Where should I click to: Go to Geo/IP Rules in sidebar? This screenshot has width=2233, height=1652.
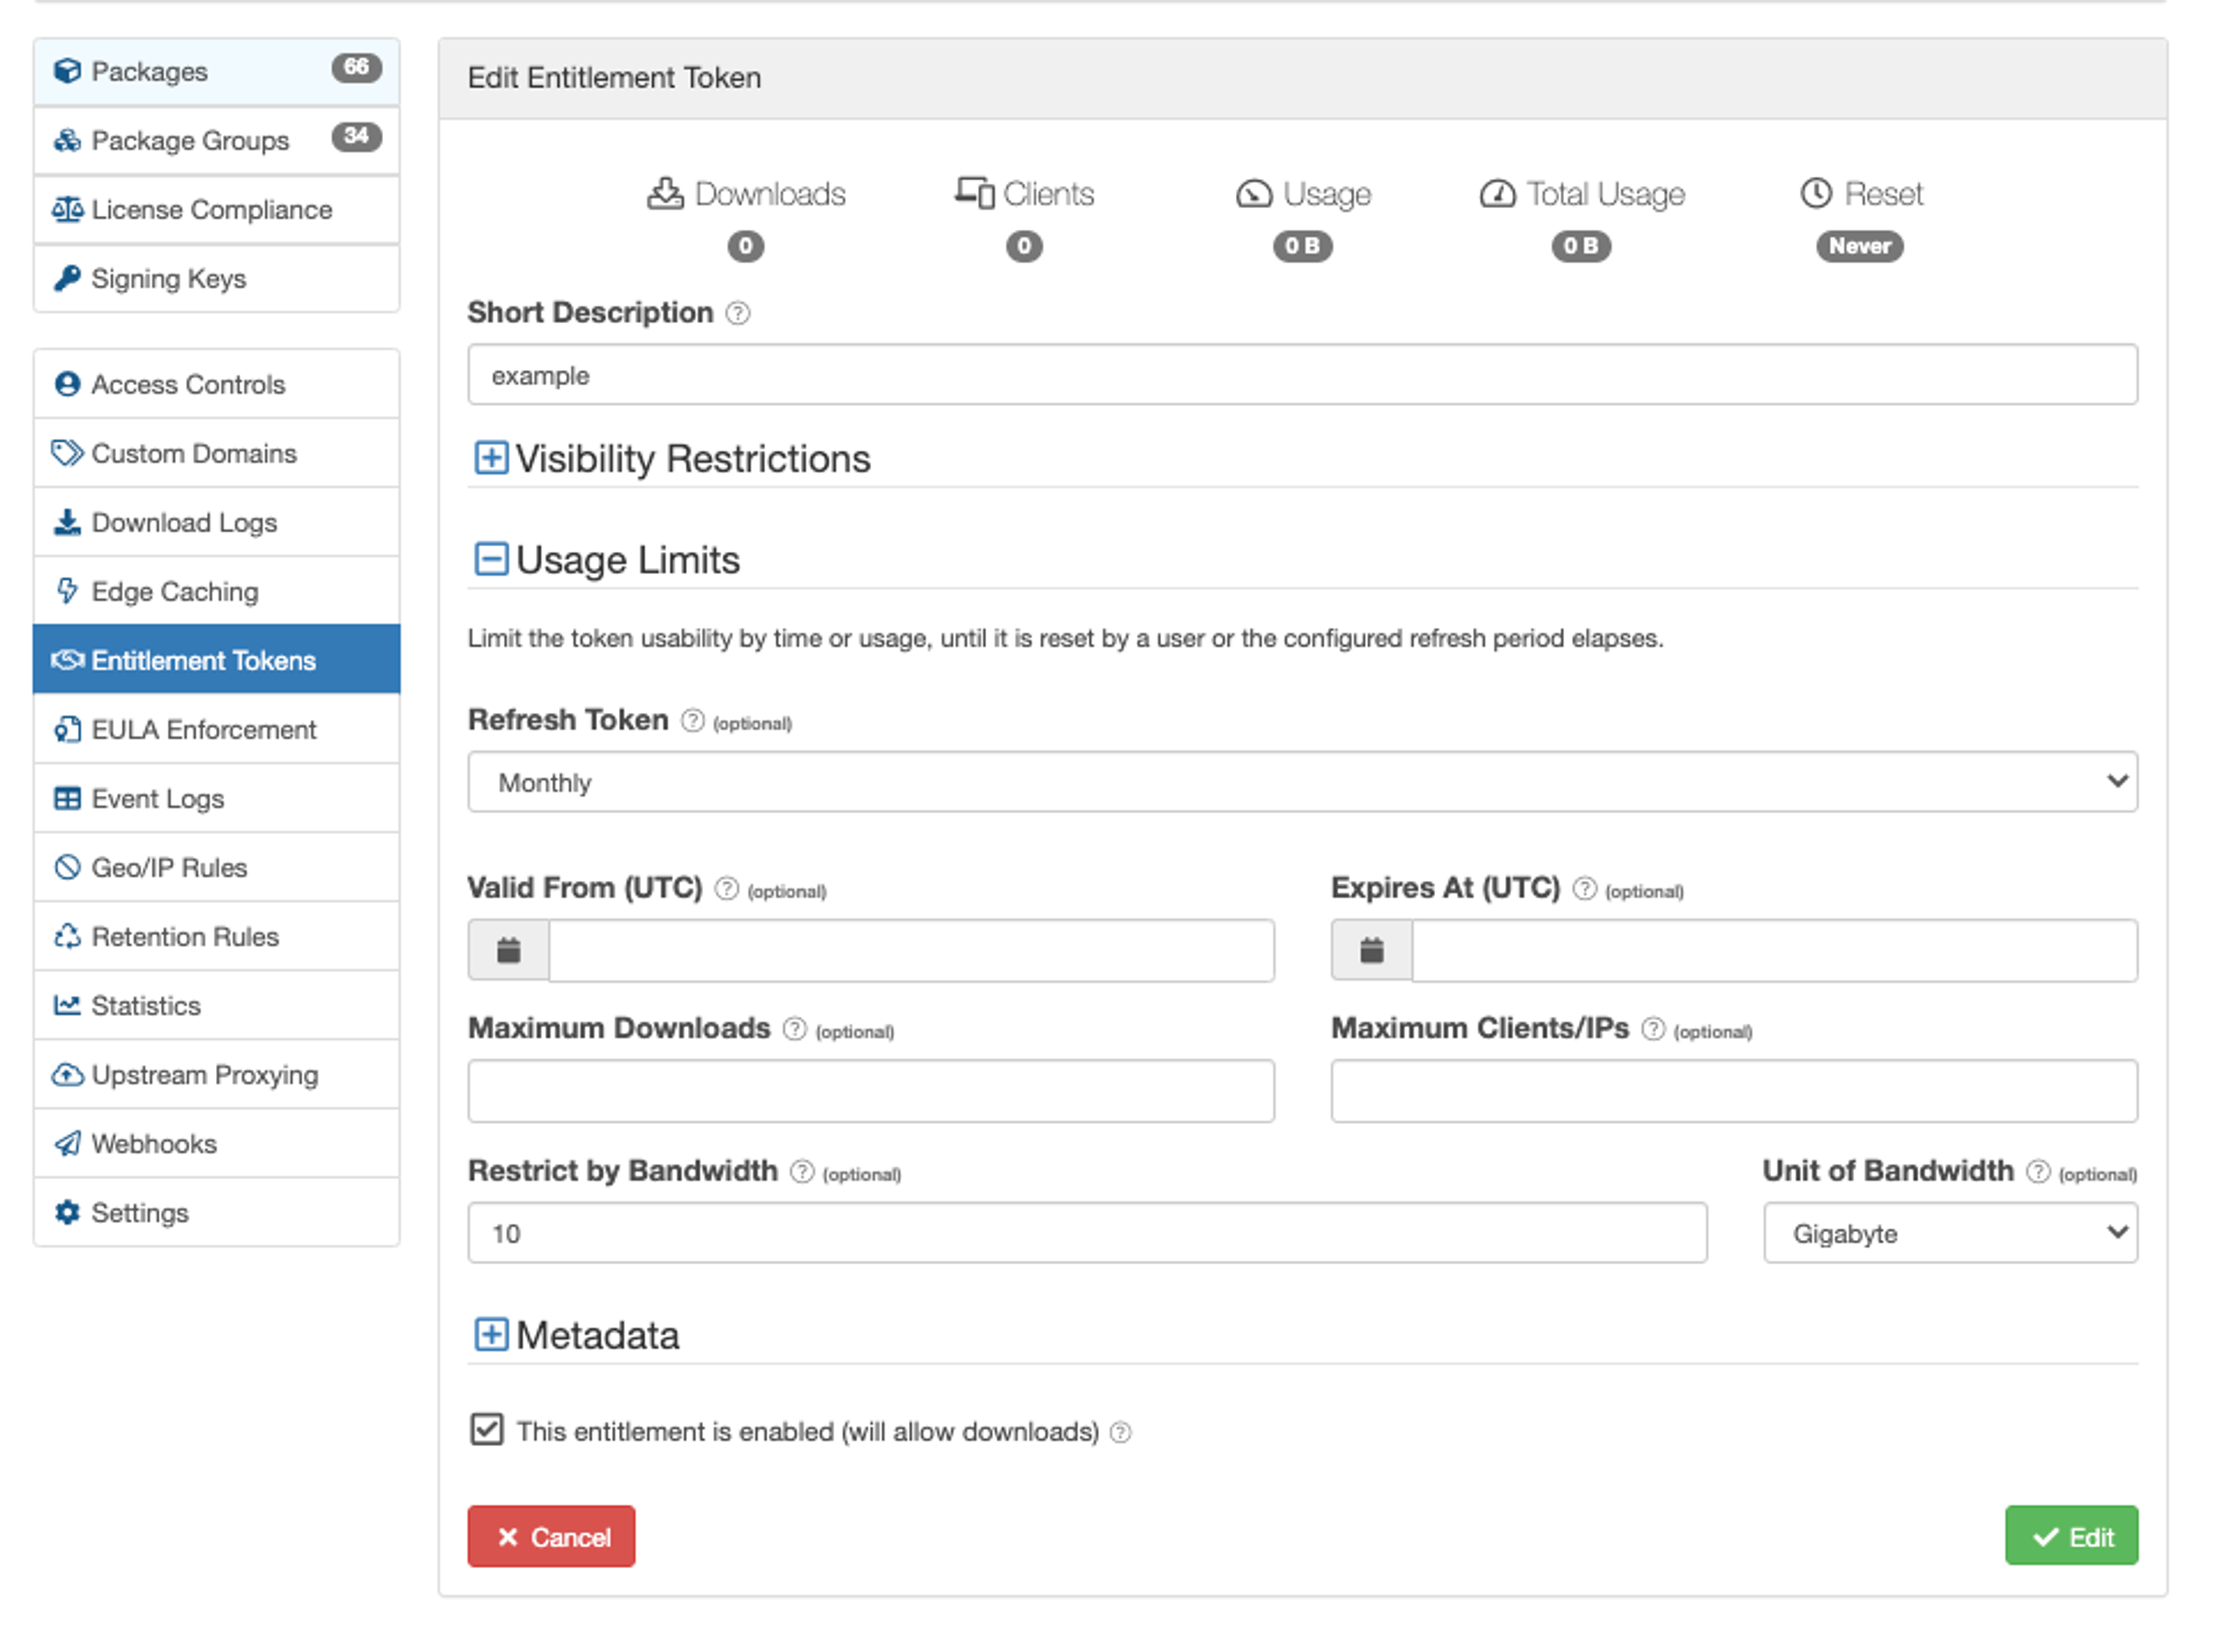point(169,867)
